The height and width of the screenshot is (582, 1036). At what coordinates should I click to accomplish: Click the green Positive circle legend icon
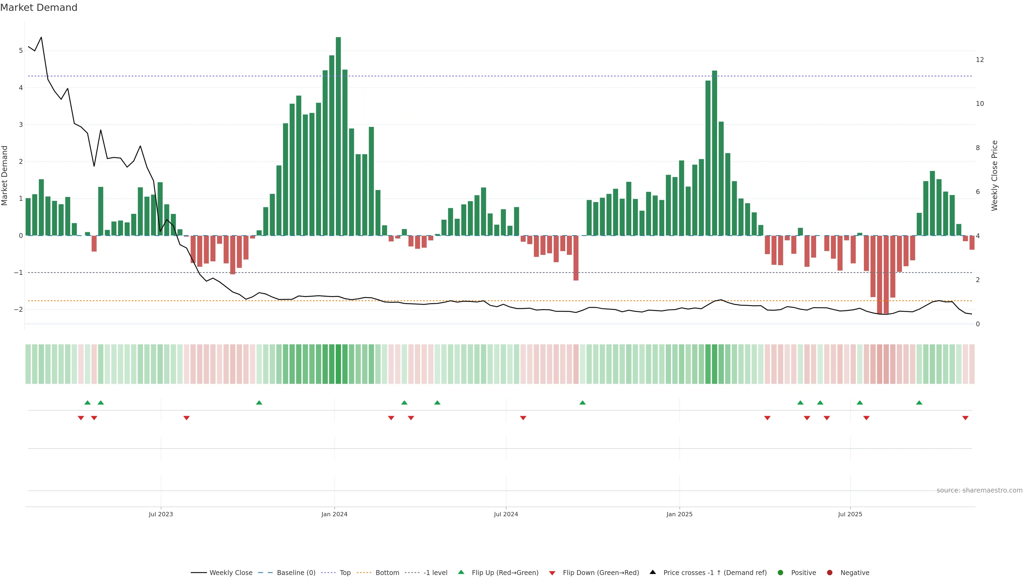pos(781,572)
